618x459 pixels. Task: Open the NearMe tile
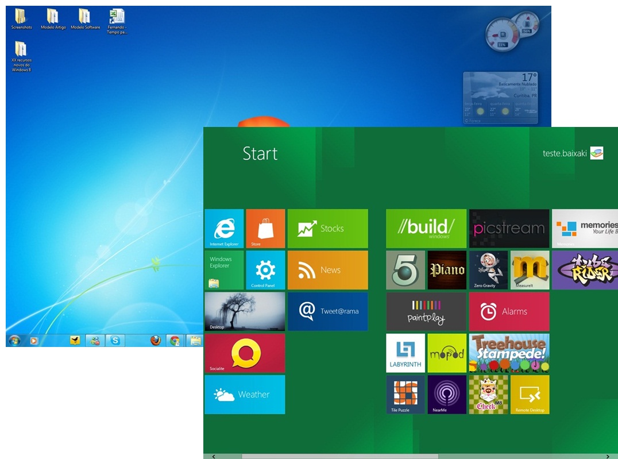pyautogui.click(x=447, y=394)
